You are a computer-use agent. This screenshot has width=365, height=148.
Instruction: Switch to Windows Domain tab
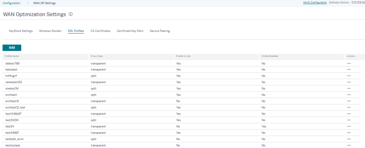coord(50,31)
